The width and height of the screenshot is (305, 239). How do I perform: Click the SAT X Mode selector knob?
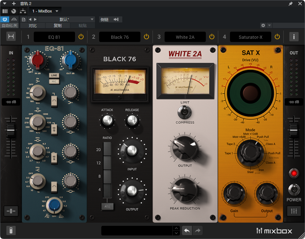(250, 152)
